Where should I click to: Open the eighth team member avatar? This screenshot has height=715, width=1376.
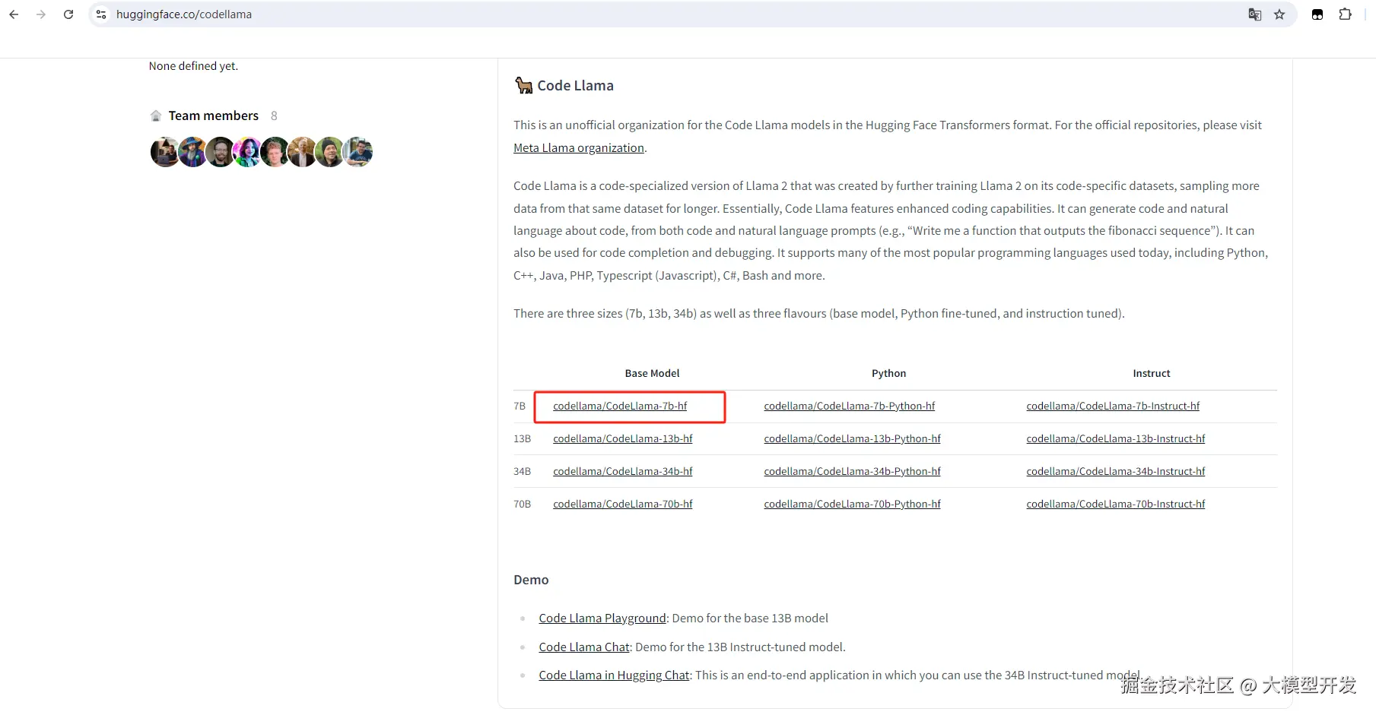[x=358, y=152]
